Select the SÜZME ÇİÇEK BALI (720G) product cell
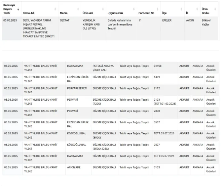The width and height of the screenshot is (222, 186). click(x=104, y=102)
